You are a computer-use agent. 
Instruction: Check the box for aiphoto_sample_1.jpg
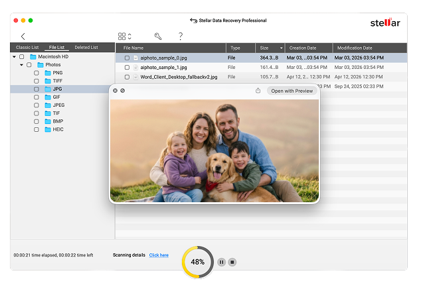tap(127, 68)
